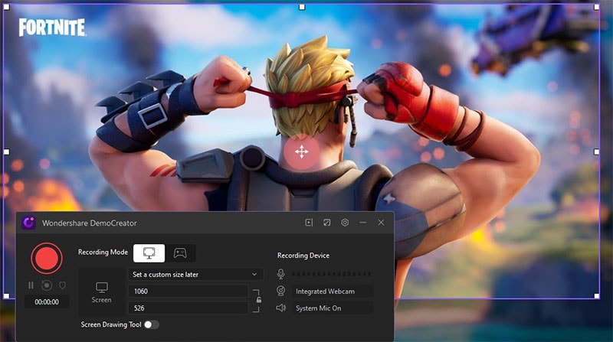Click the bottom-right corner capture handle
The width and height of the screenshot is (613, 342).
click(597, 296)
